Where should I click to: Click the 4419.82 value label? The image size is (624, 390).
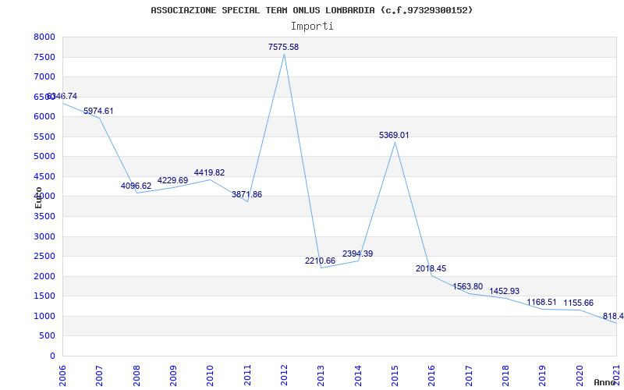click(x=209, y=172)
